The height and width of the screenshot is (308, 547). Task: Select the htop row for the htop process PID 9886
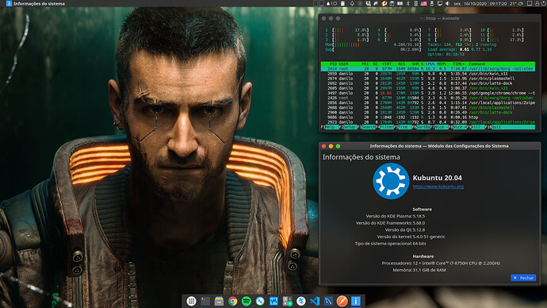[428, 117]
